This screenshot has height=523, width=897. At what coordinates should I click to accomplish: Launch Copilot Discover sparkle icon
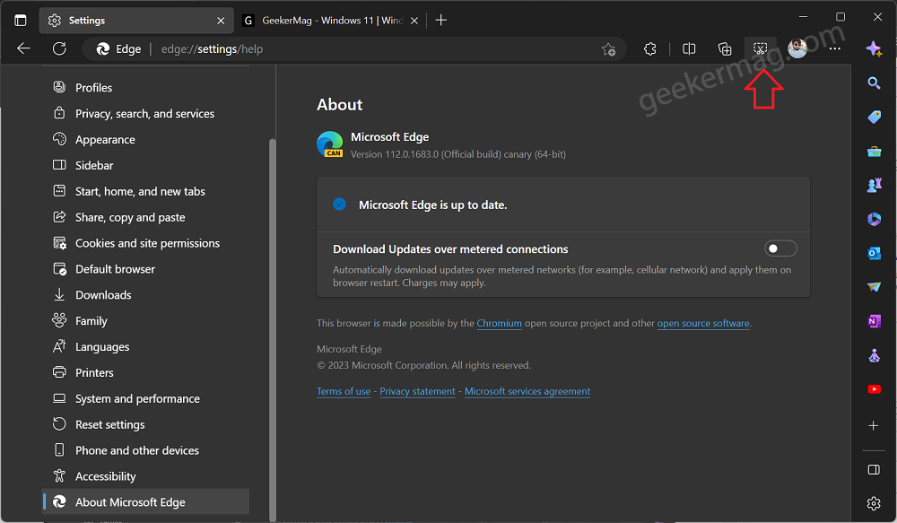click(x=874, y=49)
